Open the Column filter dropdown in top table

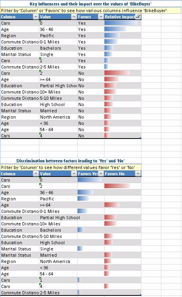35,17
